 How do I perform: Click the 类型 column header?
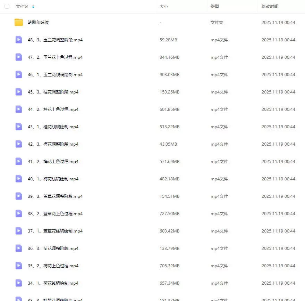215,7
